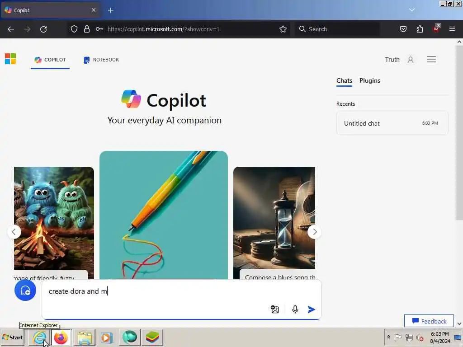463x347 pixels.
Task: Open the media player taskbar icon
Action: click(107, 338)
